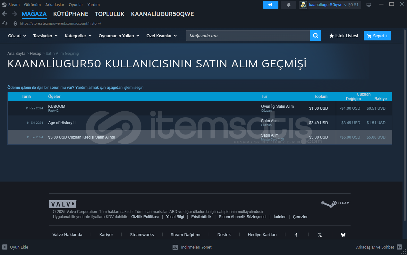
Task: Expand the Göz at dropdown
Action: (x=17, y=36)
